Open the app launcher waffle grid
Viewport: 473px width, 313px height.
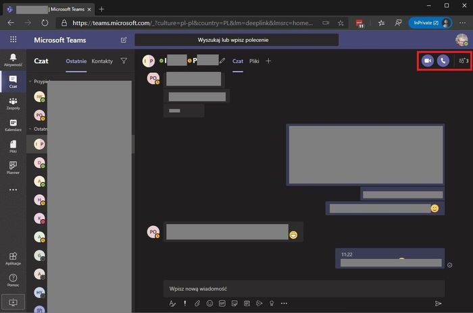pyautogui.click(x=14, y=40)
